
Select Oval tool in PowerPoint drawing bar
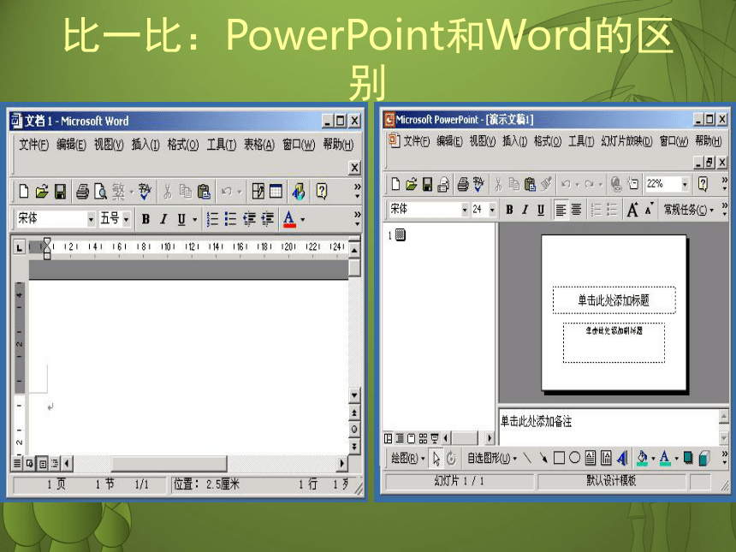(x=574, y=458)
